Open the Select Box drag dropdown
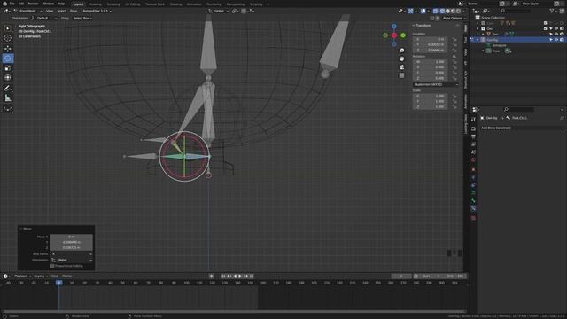This screenshot has height=319, width=567. (82, 18)
